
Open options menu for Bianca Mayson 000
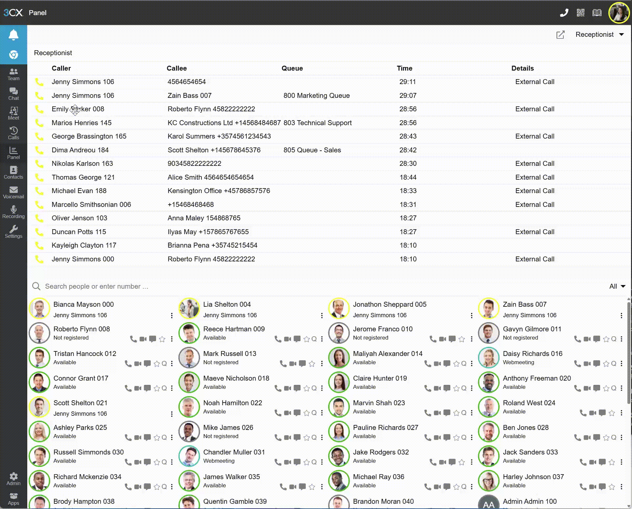coord(171,316)
